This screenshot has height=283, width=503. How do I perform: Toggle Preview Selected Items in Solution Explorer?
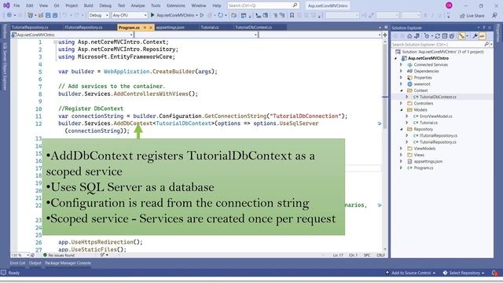click(x=482, y=36)
